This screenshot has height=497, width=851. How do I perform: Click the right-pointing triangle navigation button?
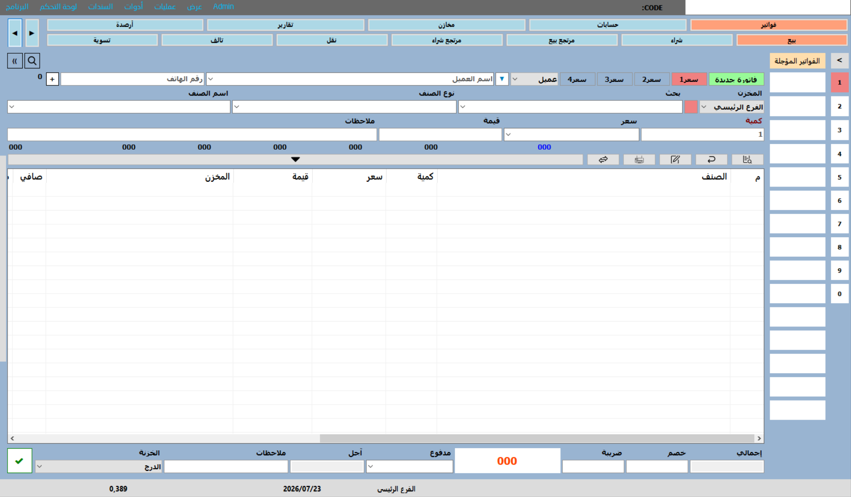click(32, 33)
